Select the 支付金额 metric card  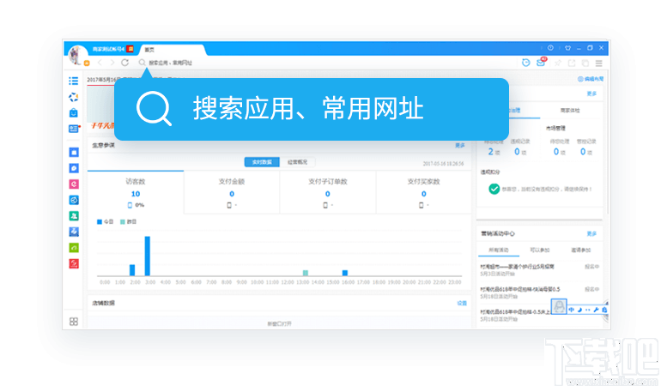(x=232, y=193)
